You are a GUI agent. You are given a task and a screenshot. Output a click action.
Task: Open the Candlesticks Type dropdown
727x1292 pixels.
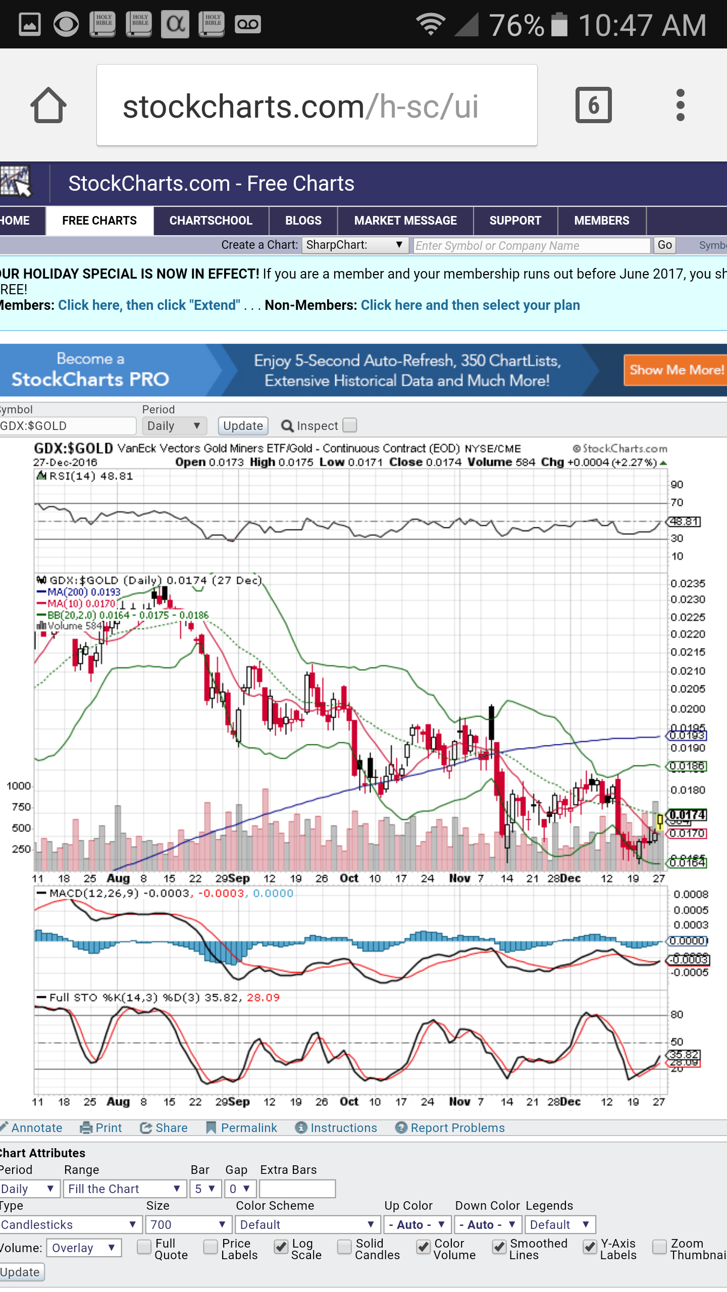(x=69, y=1224)
